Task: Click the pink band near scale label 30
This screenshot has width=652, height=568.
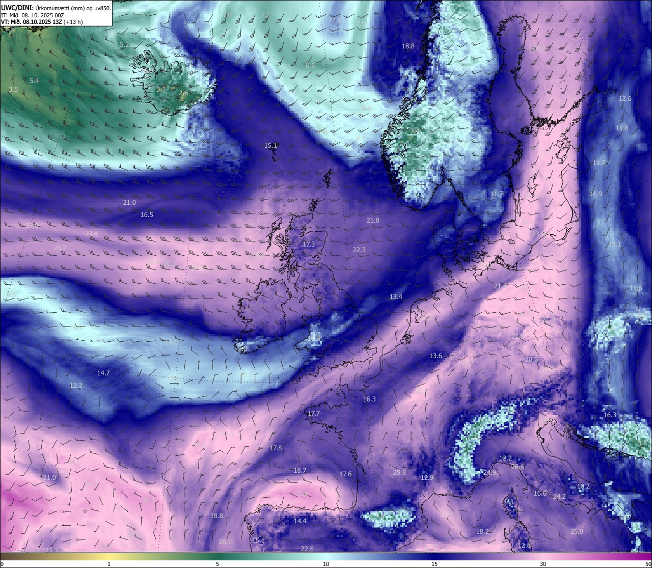Action: [543, 556]
